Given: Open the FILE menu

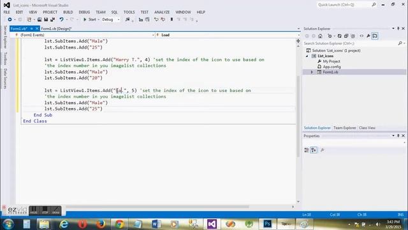Looking at the screenshot, I should coord(7,12).
